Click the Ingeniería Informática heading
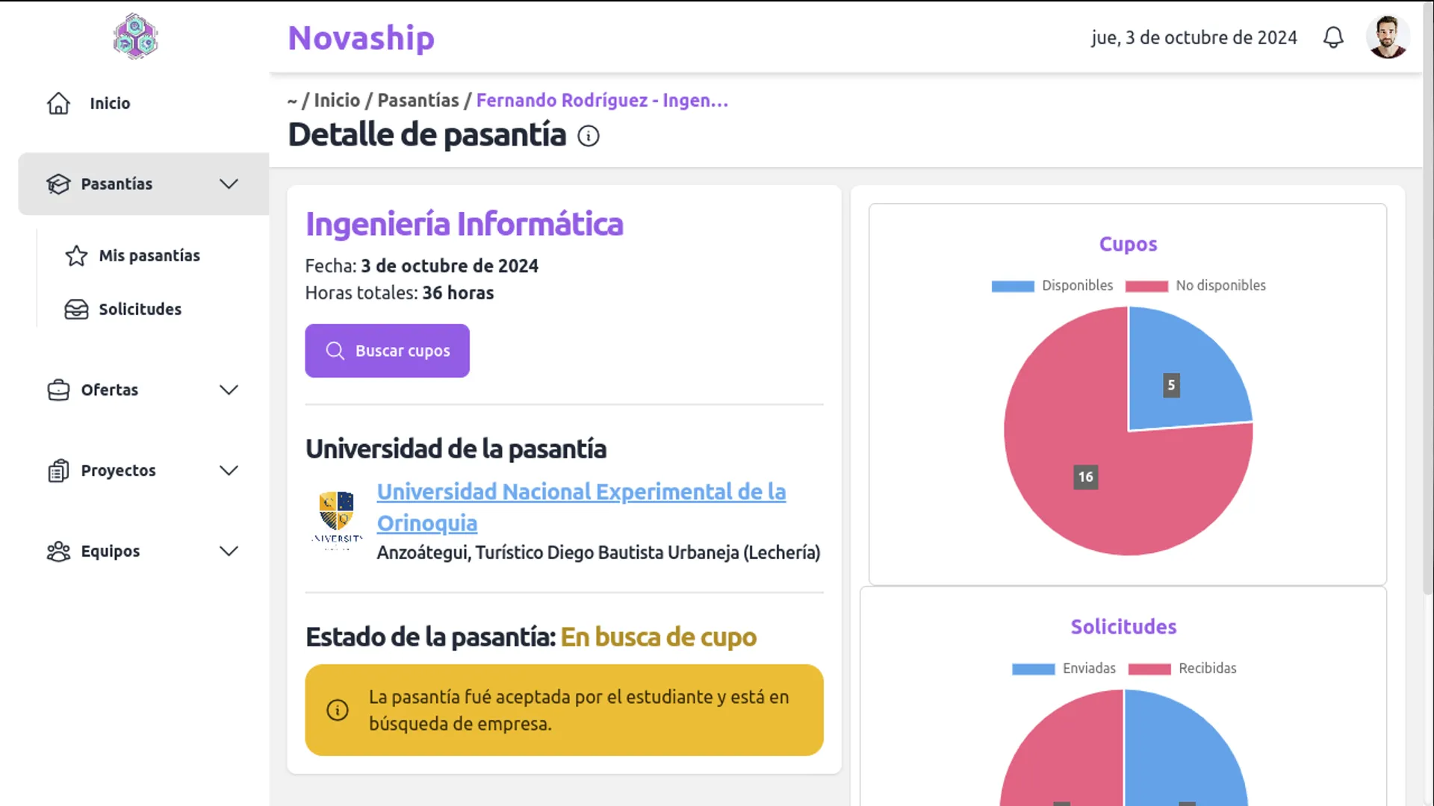 point(464,224)
